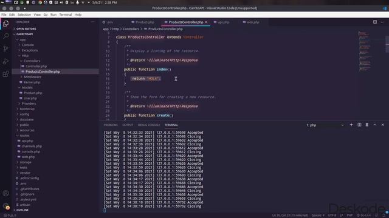Image resolution: width=389 pixels, height=218 pixels.
Task: Close the ProductsController.php tab
Action: 206,22
